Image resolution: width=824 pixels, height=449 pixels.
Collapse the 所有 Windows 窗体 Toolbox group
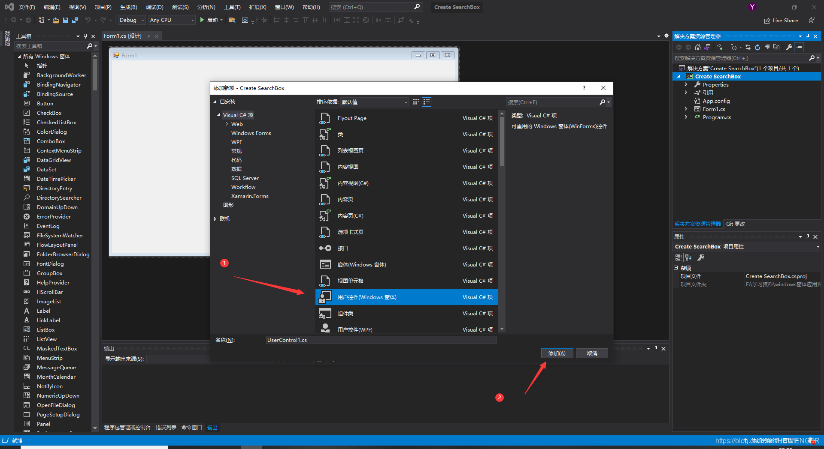[19, 57]
